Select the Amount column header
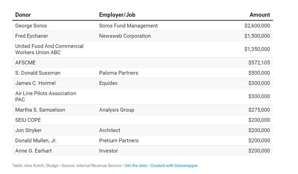Screen dimensions: 298x174 click(259, 15)
